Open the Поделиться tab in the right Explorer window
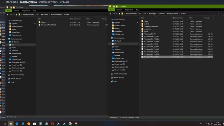 point(129,10)
